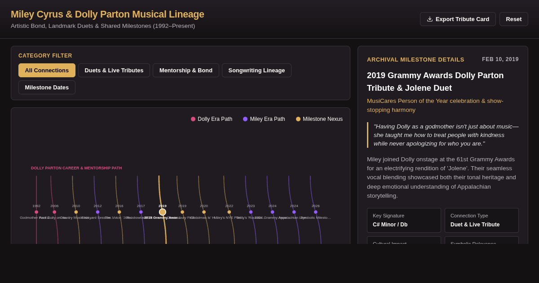This screenshot has height=283, width=539.
Task: Switch to the Songwriting Lineage filter
Action: [256, 70]
